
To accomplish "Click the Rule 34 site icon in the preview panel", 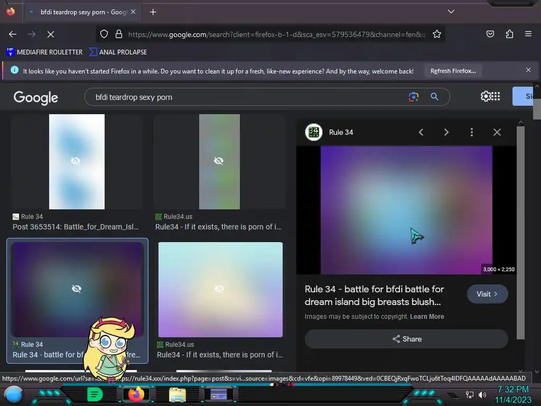I will pyautogui.click(x=314, y=132).
